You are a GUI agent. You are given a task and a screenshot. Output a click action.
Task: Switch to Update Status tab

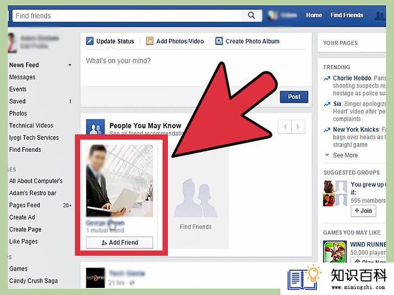pyautogui.click(x=110, y=41)
